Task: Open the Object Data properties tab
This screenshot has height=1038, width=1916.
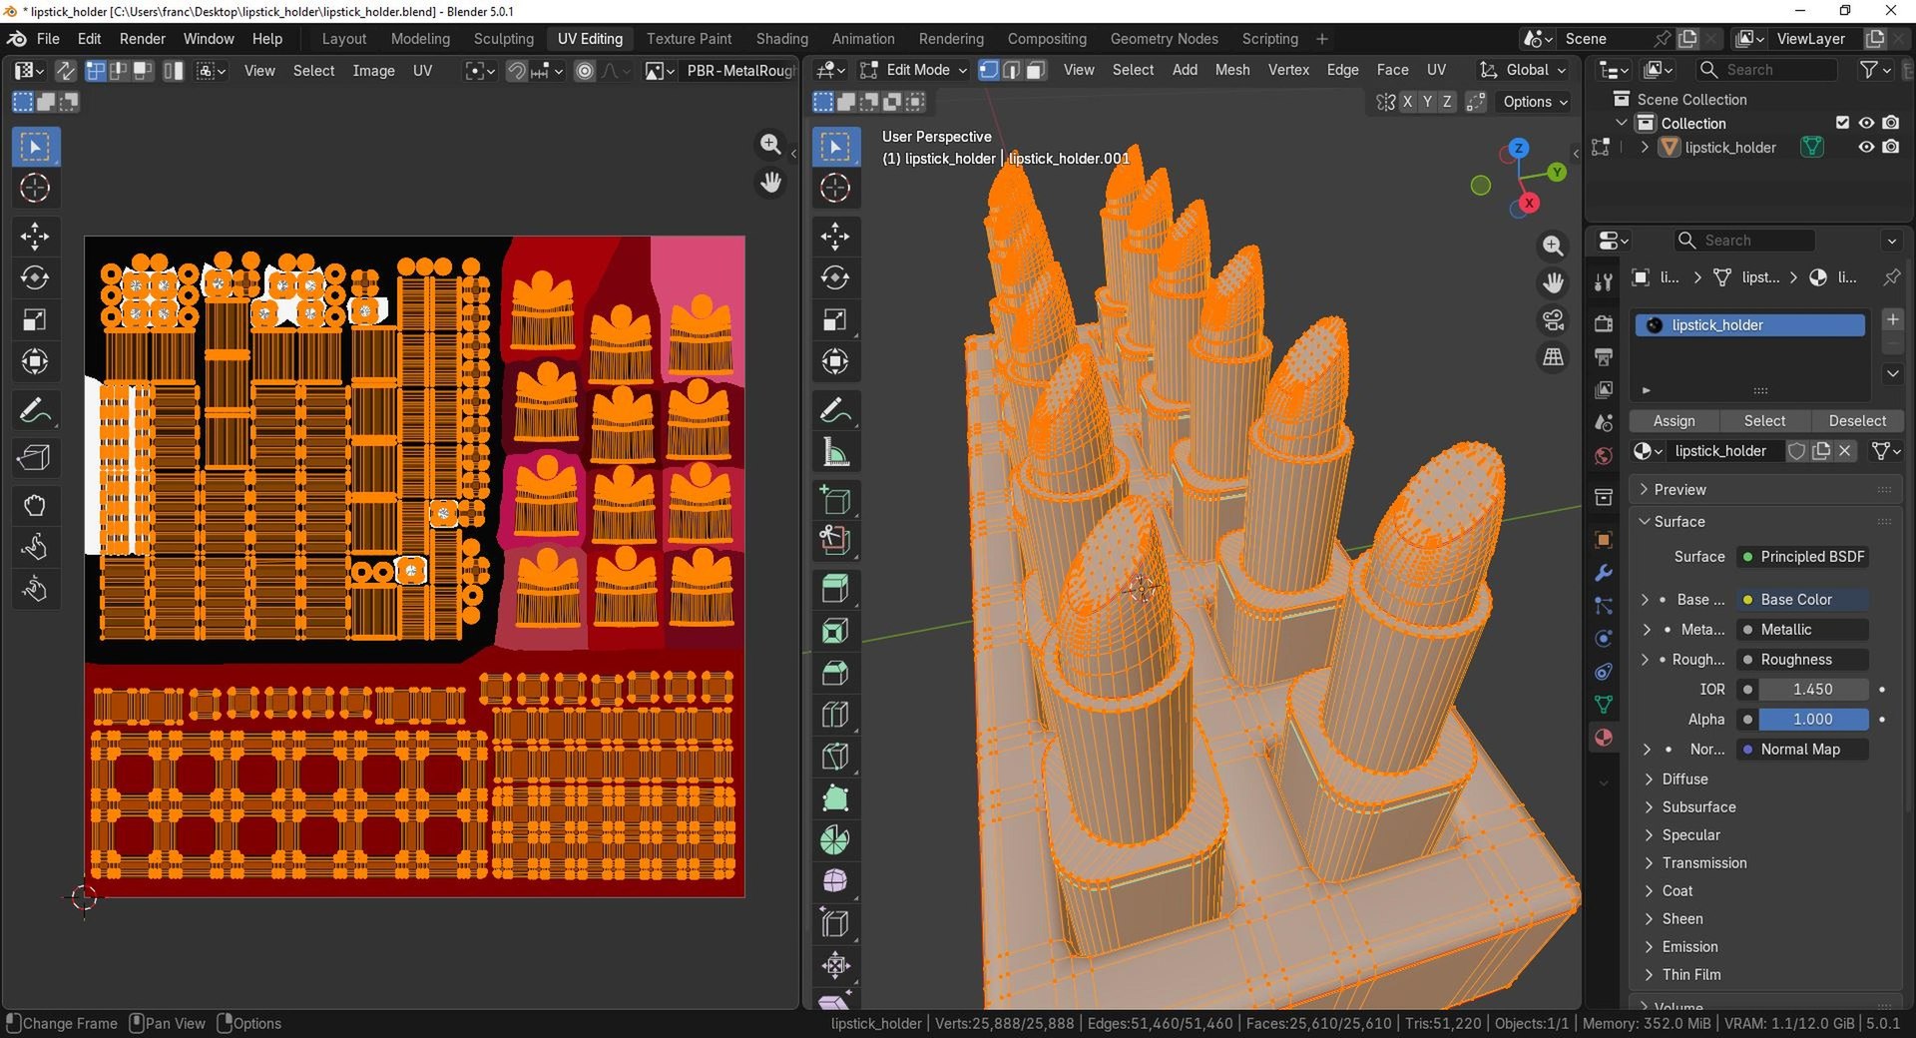Action: coord(1604,705)
